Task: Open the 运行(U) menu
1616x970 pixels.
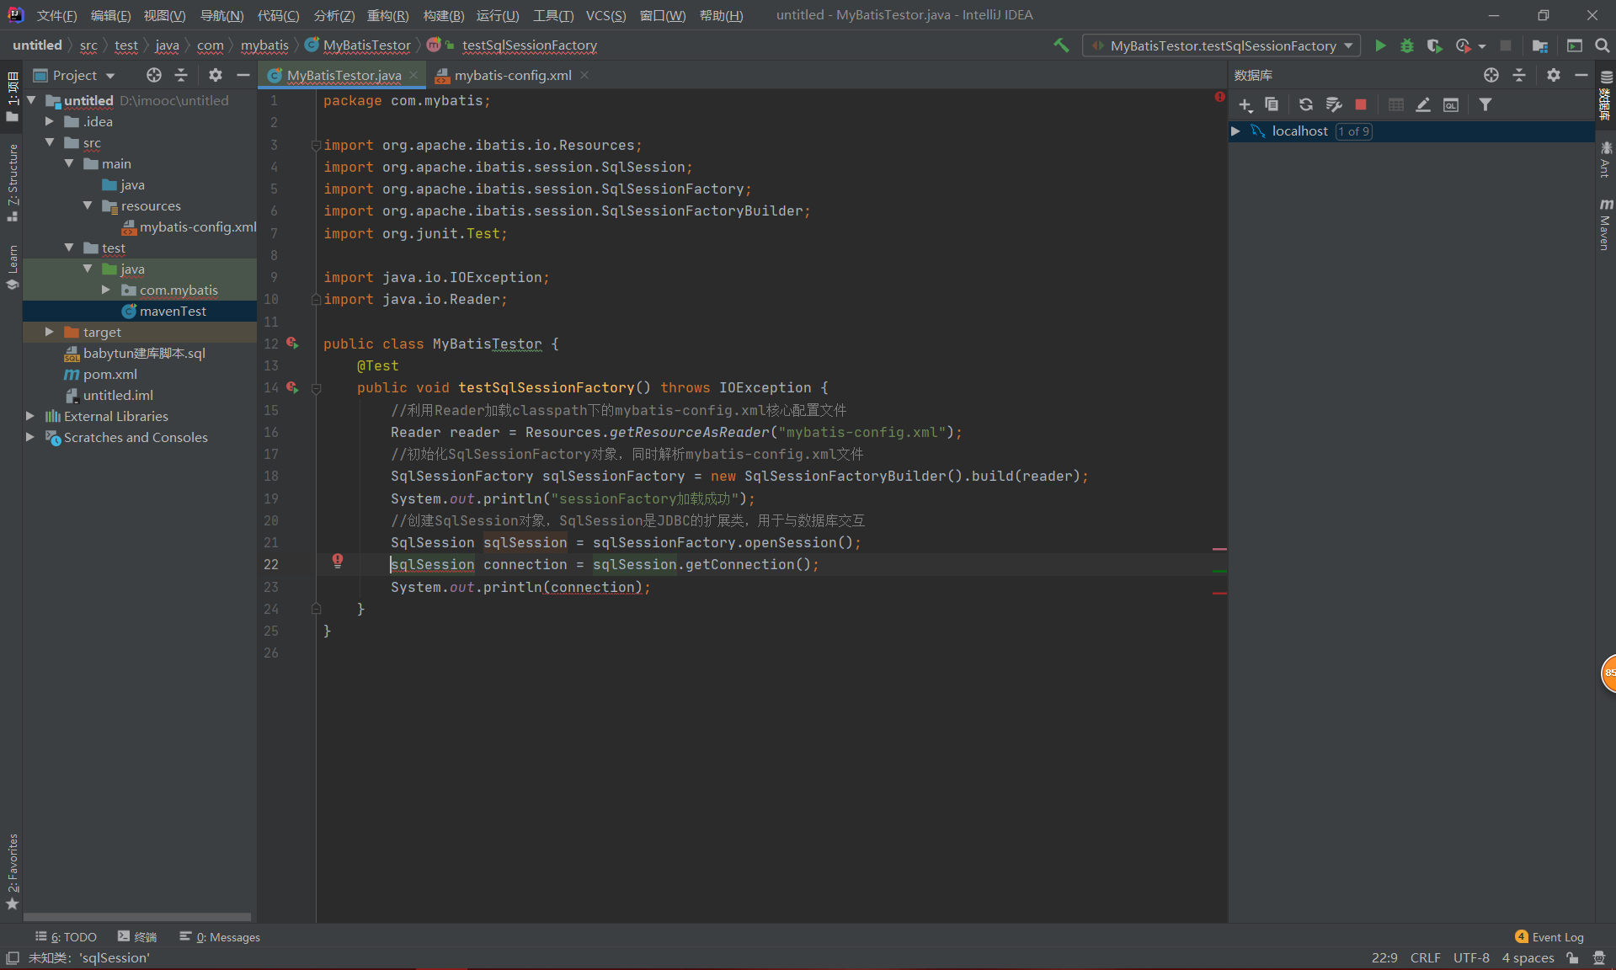Action: [498, 15]
